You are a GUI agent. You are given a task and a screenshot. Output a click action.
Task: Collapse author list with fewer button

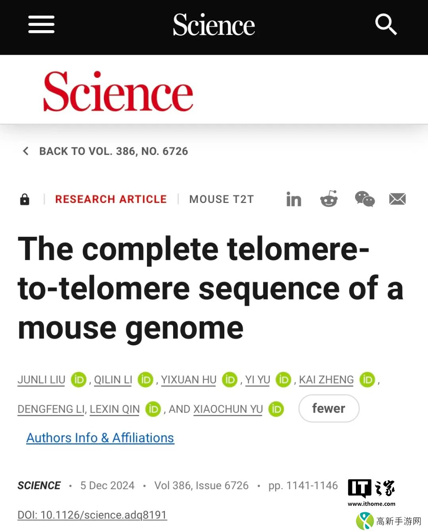click(329, 408)
